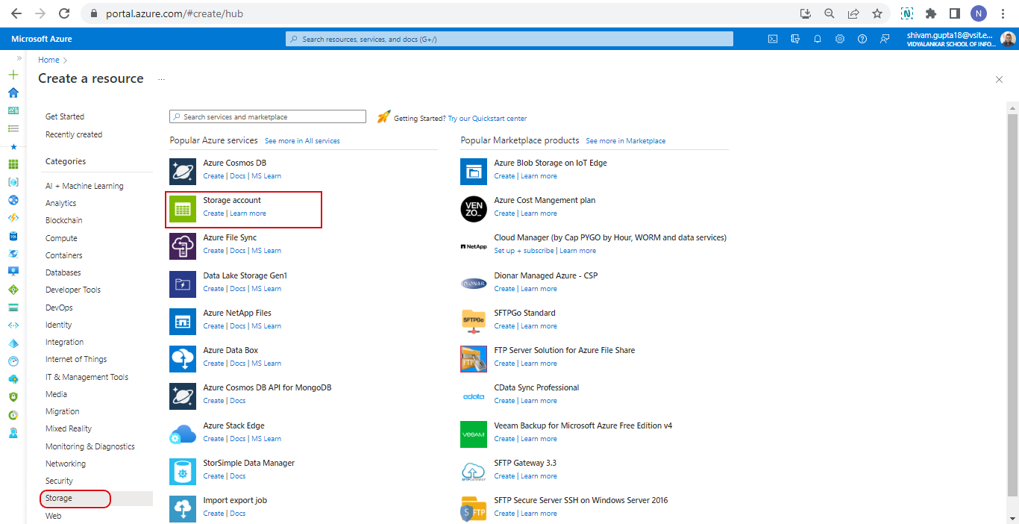Reload the page in Chrome
This screenshot has height=524, width=1019.
tap(64, 13)
